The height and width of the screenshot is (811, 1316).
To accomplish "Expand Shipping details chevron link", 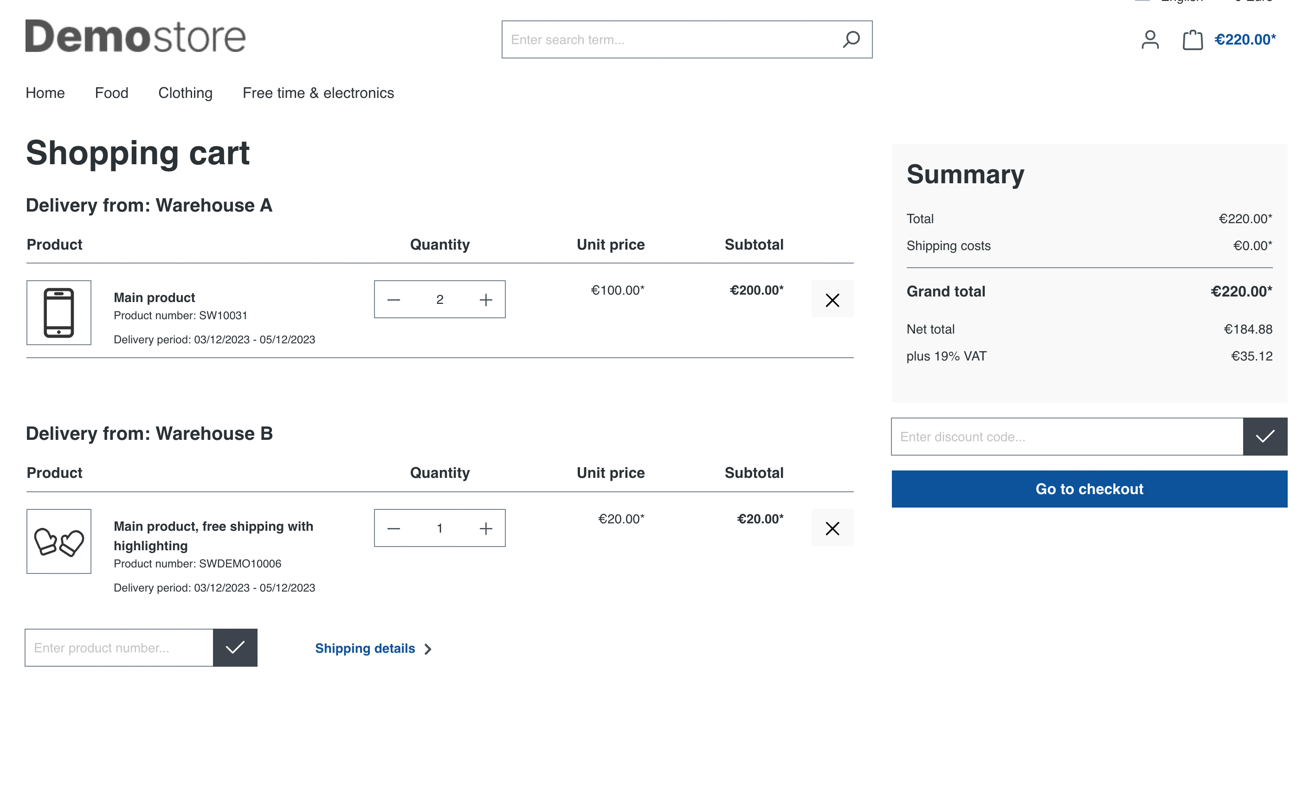I will pyautogui.click(x=374, y=649).
